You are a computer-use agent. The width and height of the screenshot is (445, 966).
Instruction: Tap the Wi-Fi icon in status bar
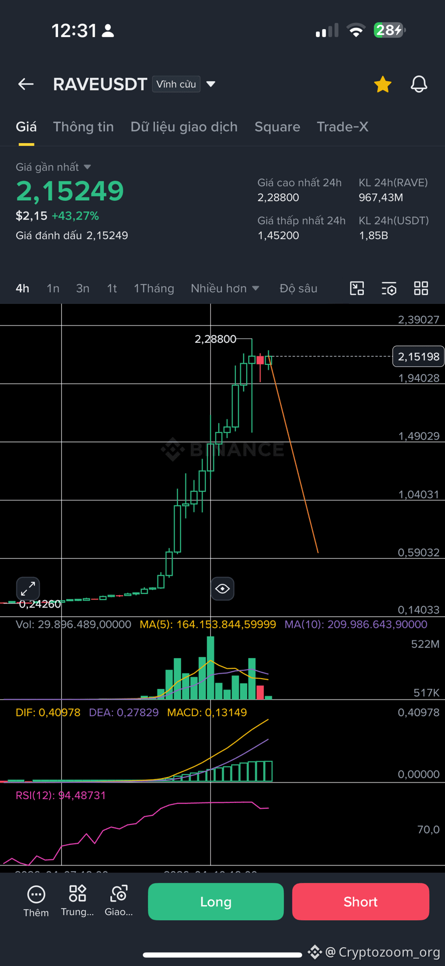pos(355,30)
